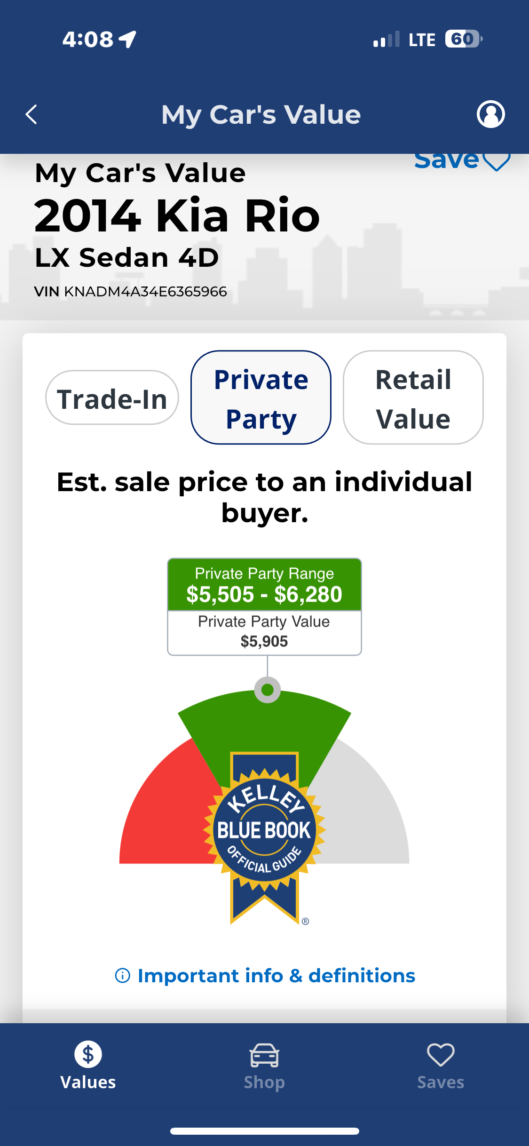Click the green gauge marker dot

(x=268, y=690)
